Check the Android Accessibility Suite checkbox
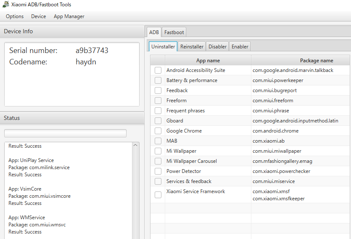The width and height of the screenshot is (351, 239). point(158,70)
